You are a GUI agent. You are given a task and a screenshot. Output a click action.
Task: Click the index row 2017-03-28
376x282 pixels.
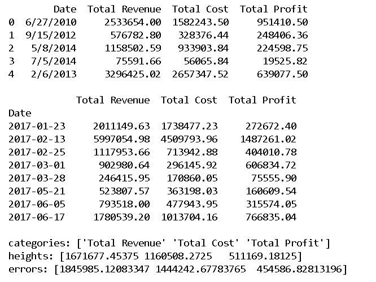pos(37,178)
